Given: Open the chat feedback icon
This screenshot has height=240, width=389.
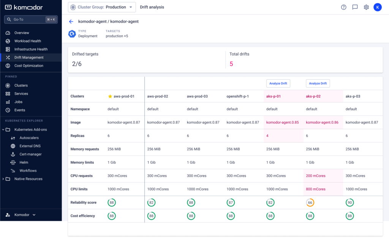Looking at the screenshot, I should click(355, 7).
